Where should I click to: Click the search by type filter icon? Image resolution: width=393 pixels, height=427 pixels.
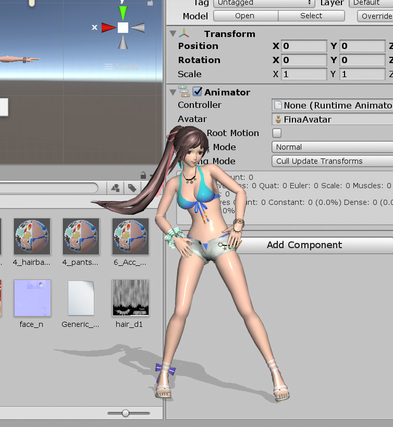click(115, 188)
